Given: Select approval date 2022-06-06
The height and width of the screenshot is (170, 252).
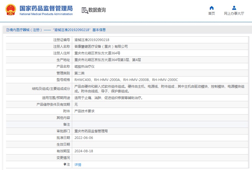Looking at the screenshot, I should pos(84,138).
